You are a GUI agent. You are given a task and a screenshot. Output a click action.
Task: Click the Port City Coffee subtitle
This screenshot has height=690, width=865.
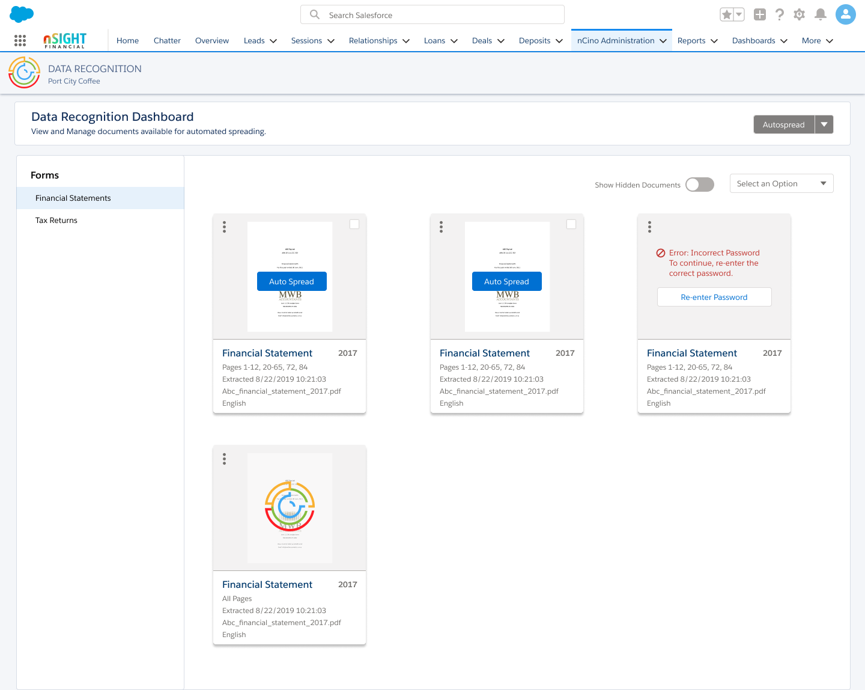coord(74,81)
